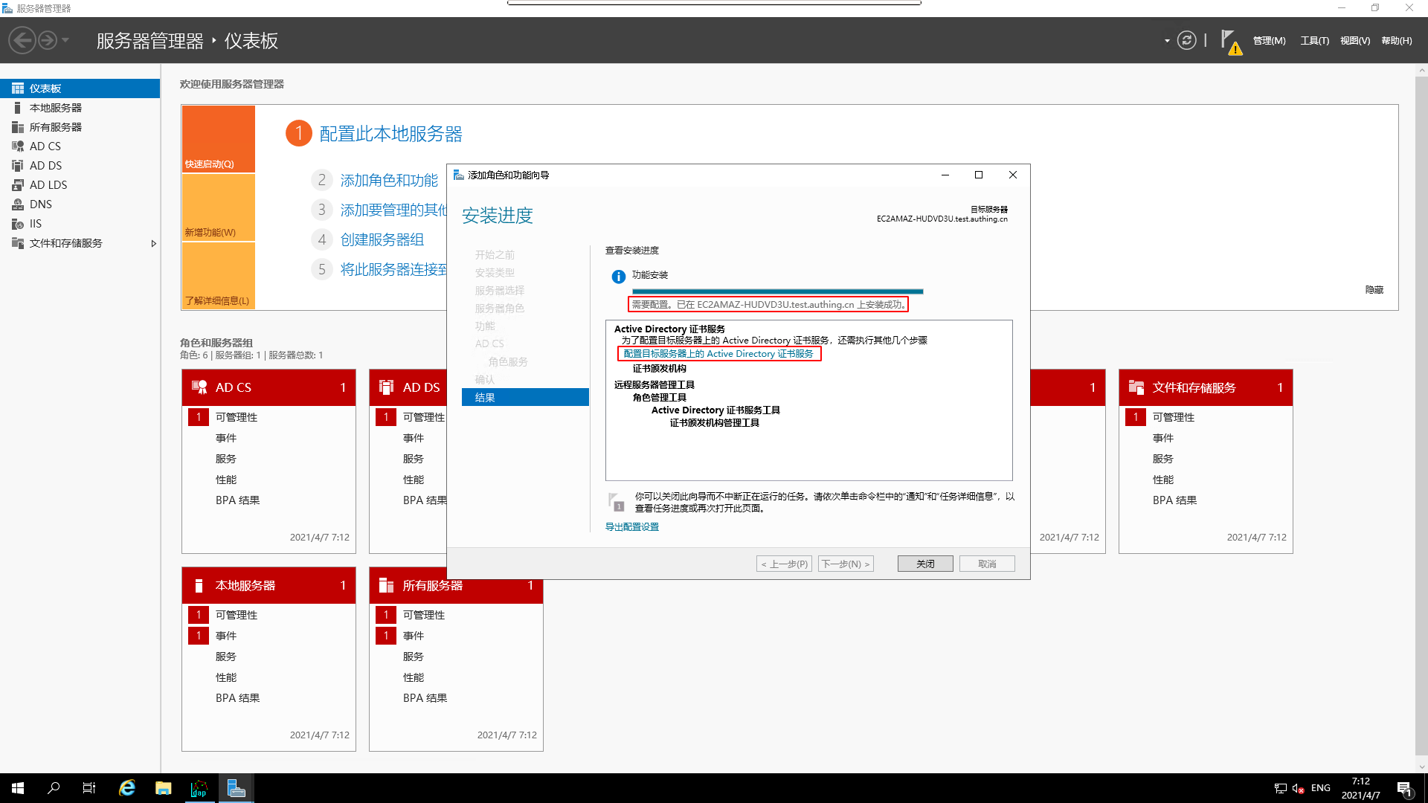Expand 文件和存储服务 sidebar arrow
Screen dimensions: 1428x803
153,243
